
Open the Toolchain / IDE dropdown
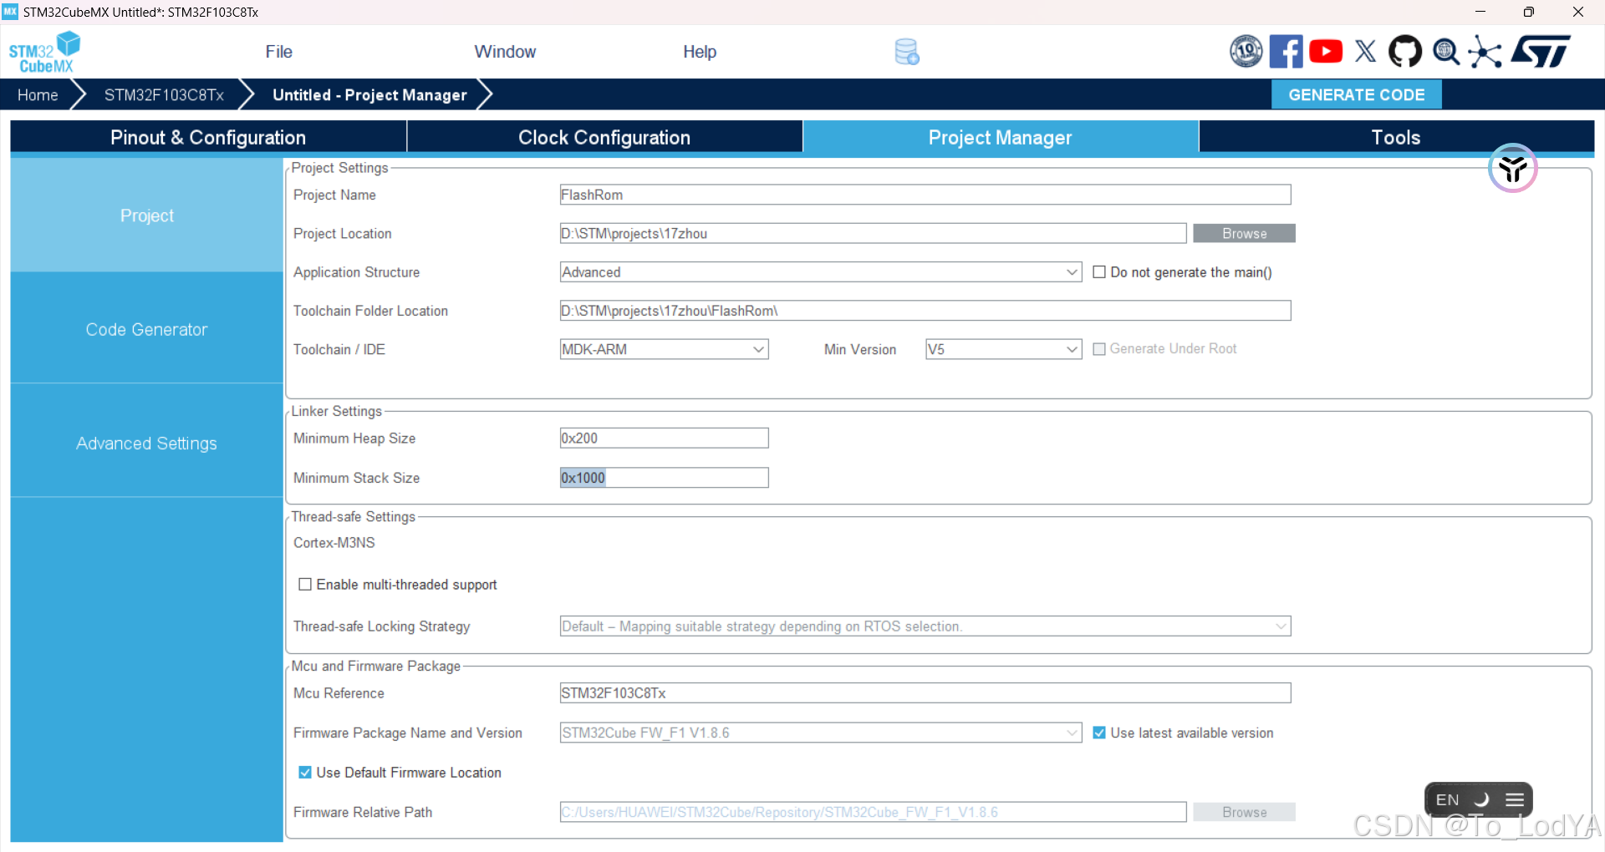pyautogui.click(x=664, y=349)
